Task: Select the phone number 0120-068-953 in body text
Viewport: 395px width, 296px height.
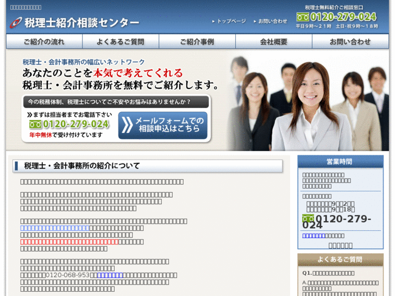Action: (x=68, y=275)
